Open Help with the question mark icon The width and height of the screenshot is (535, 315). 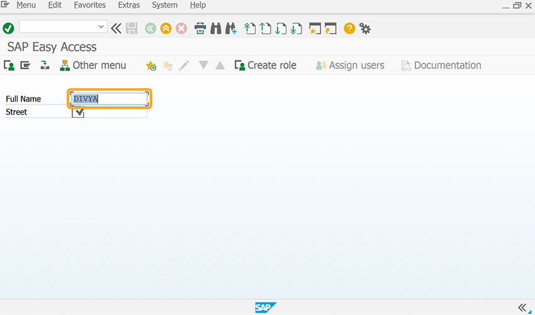349,28
